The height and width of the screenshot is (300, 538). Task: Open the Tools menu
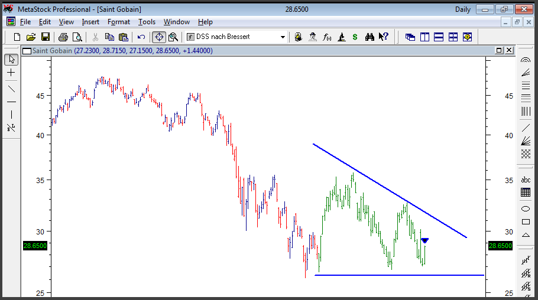click(147, 22)
